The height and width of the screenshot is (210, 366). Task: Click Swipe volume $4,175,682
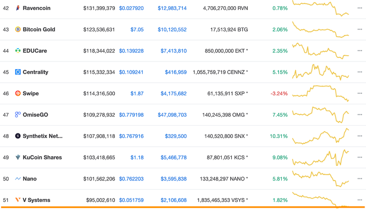(x=173, y=93)
